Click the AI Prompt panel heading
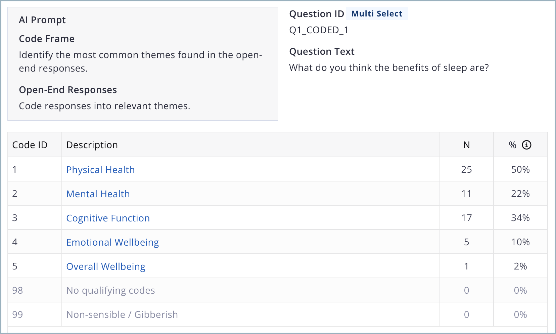 (42, 20)
